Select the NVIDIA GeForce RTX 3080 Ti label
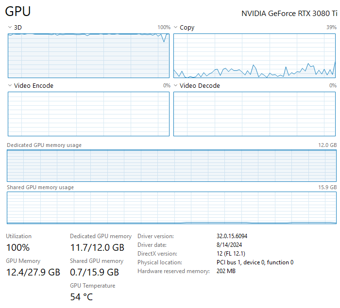The width and height of the screenshot is (340, 308). 290,13
